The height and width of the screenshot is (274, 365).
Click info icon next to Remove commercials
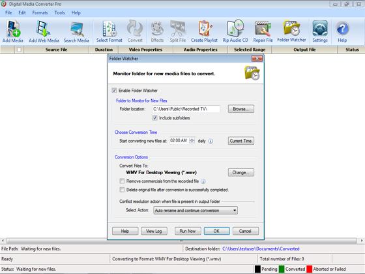(203, 181)
